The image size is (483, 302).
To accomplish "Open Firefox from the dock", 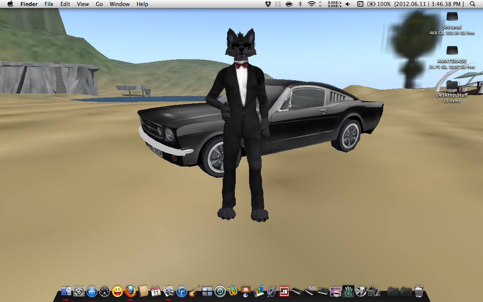I will (130, 291).
